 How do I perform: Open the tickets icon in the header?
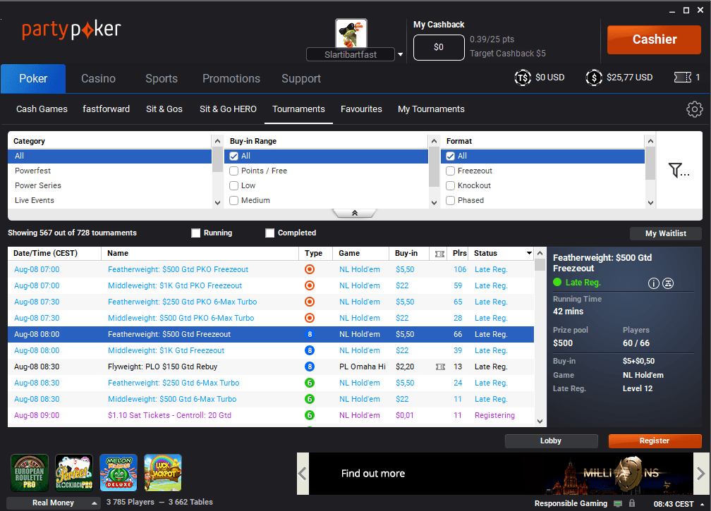pos(683,78)
